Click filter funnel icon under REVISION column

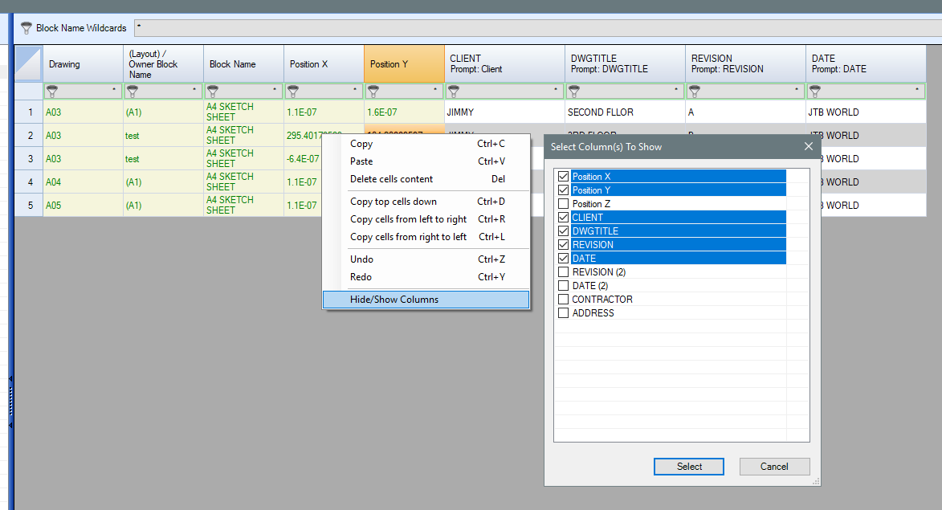(695, 91)
